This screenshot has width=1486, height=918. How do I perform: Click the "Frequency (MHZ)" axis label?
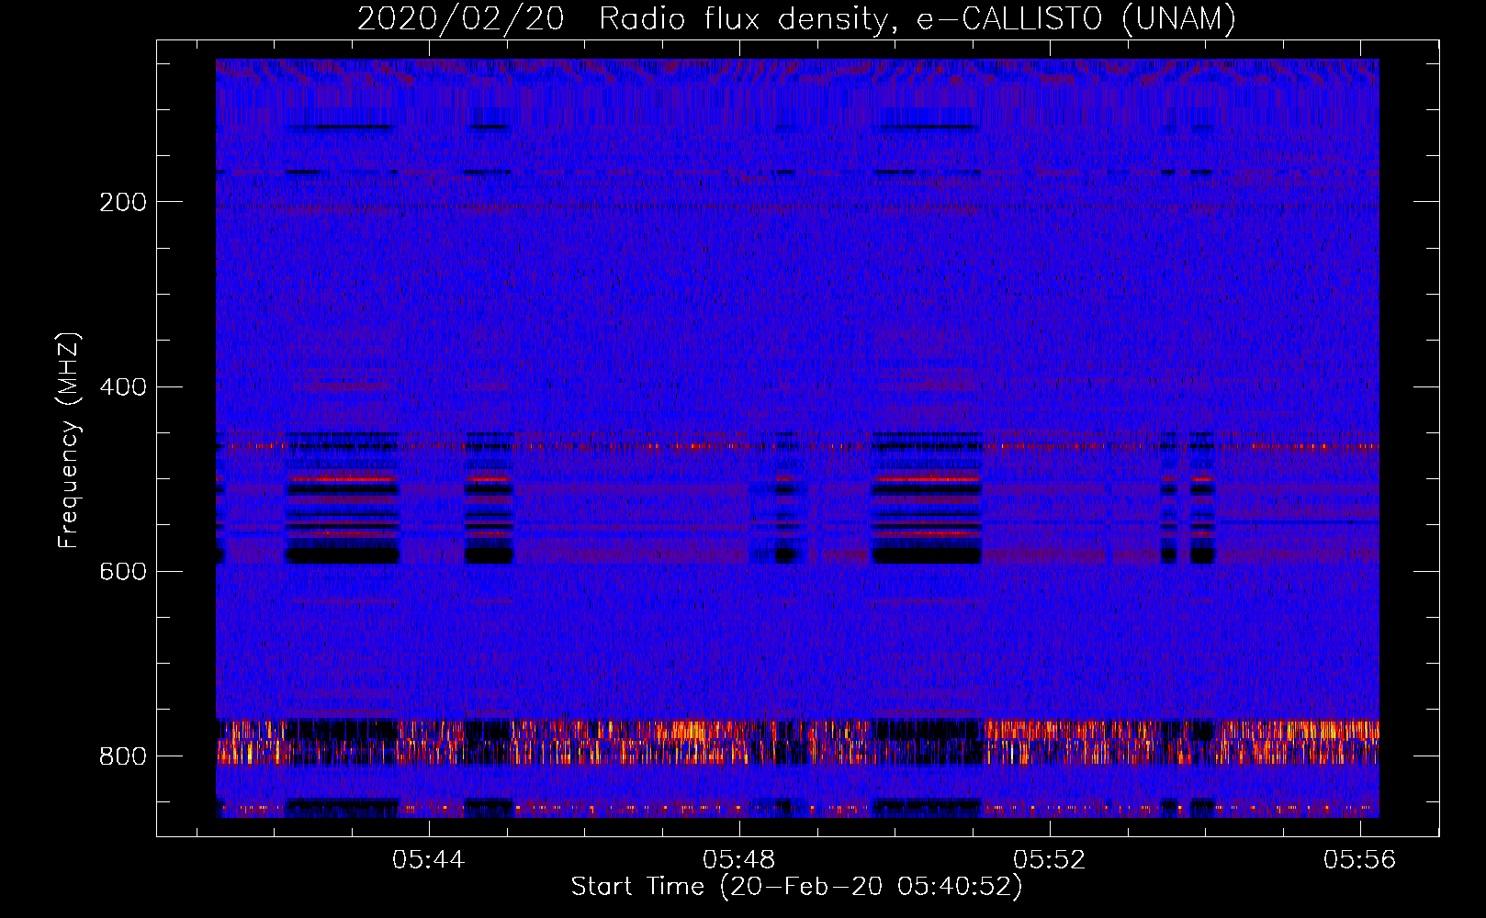(69, 440)
